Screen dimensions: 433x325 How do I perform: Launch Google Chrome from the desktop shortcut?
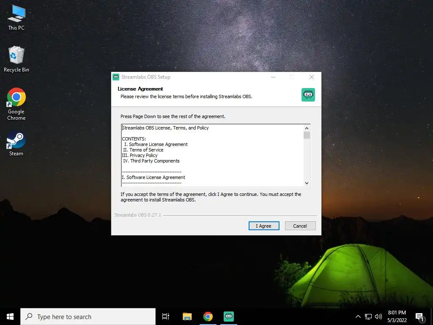pos(16,104)
